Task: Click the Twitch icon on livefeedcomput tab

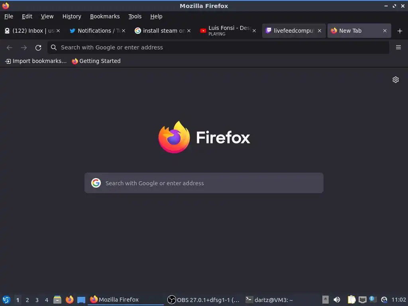Action: click(269, 31)
